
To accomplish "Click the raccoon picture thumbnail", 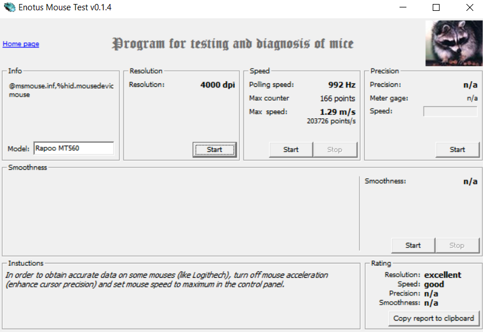I will 454,43.
